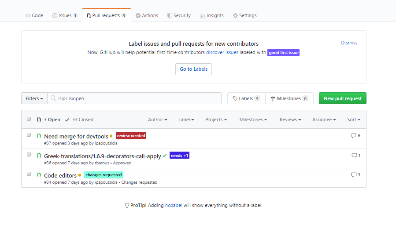Click the green checkmark status on Greek-translations PR
396x225 pixels.
tap(164, 156)
